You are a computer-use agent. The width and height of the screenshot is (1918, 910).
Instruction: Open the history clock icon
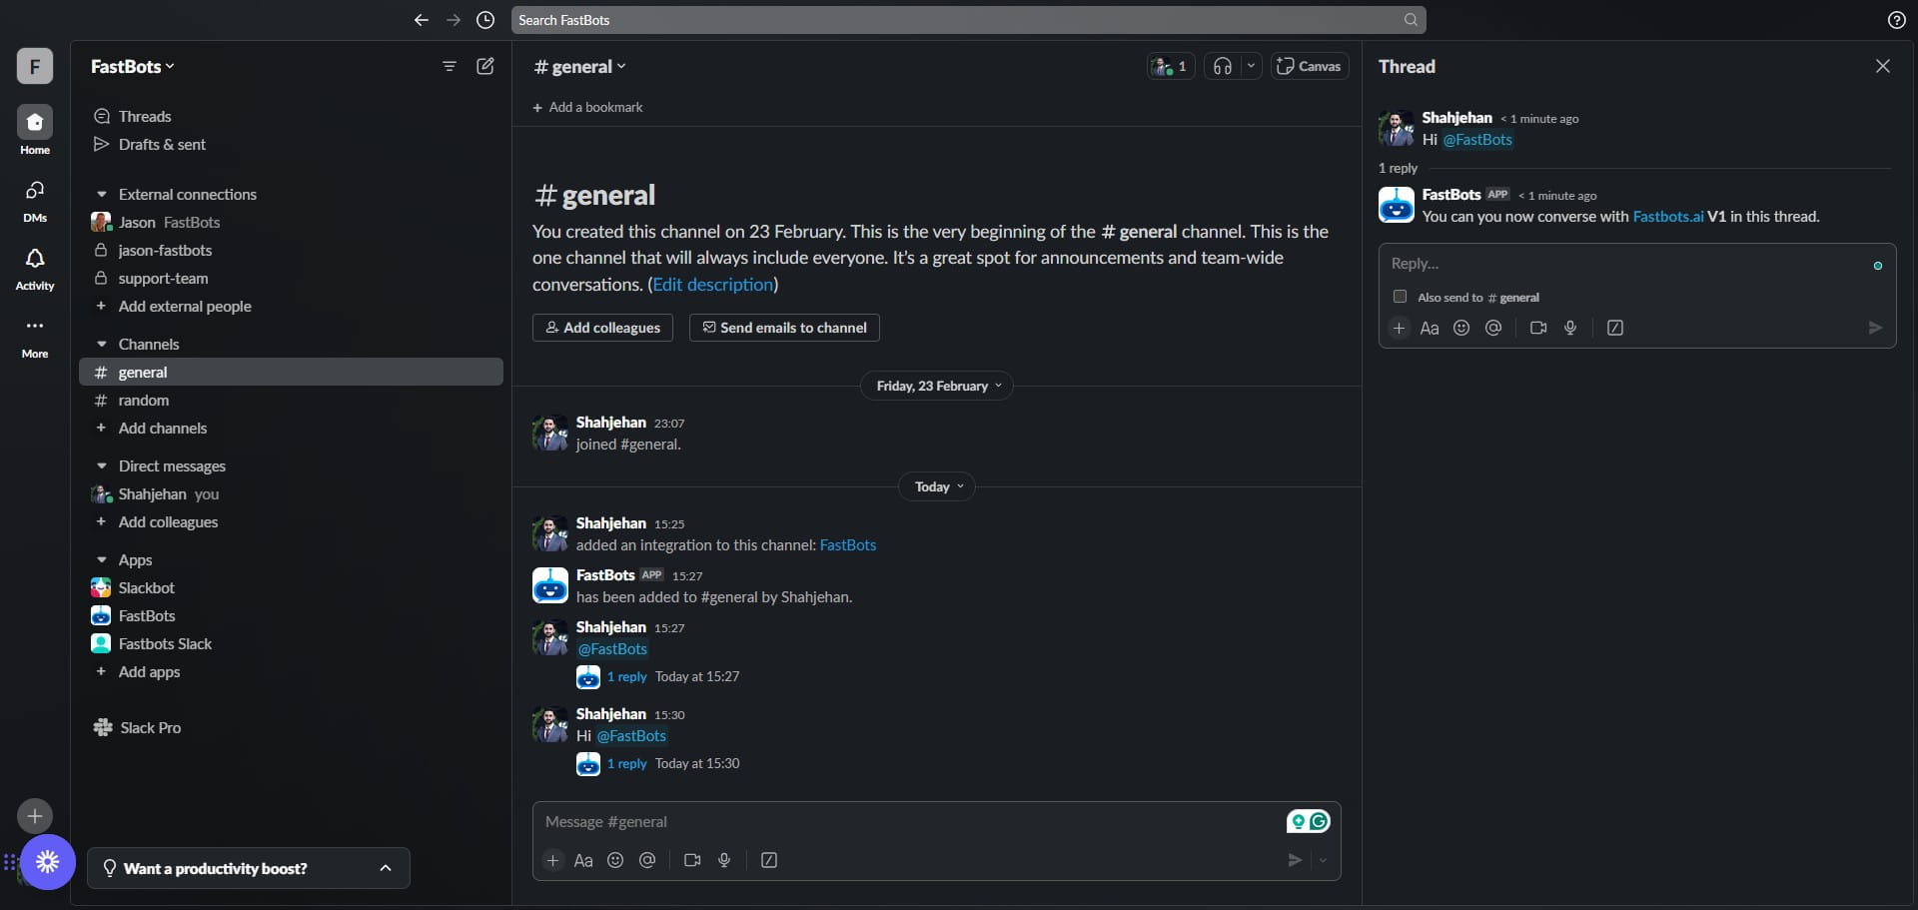pos(485,20)
